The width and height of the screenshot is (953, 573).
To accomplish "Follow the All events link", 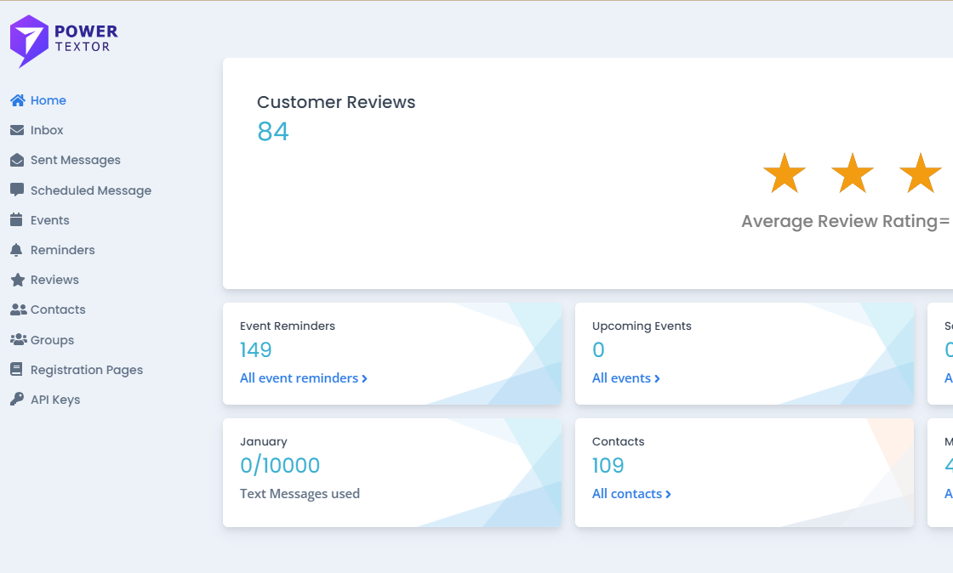I will tap(625, 378).
